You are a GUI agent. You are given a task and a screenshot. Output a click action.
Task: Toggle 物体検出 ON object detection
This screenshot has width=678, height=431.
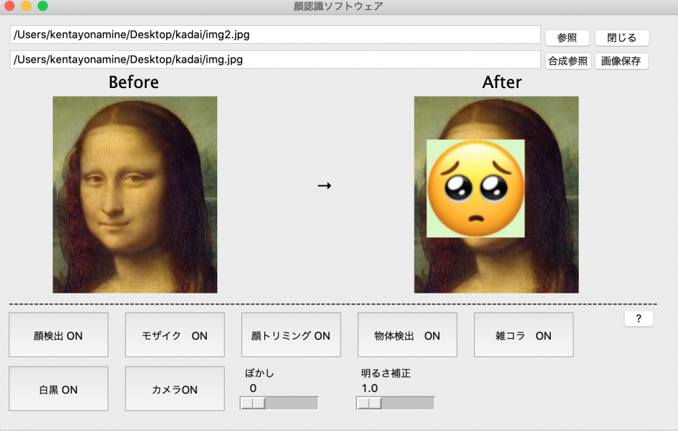407,335
